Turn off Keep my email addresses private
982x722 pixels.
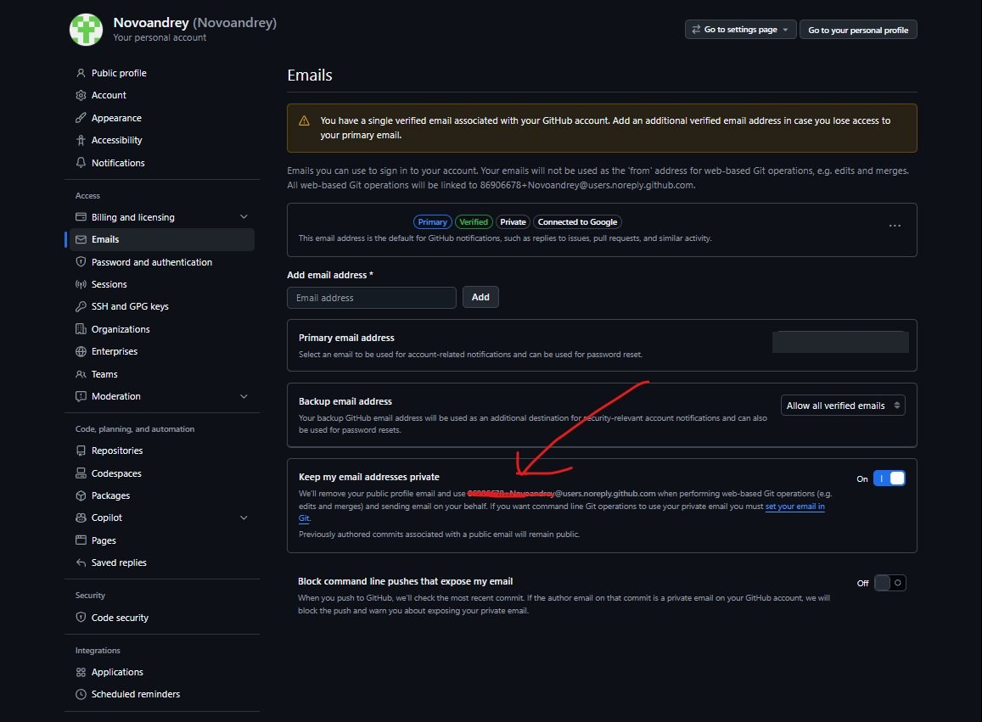(x=889, y=479)
